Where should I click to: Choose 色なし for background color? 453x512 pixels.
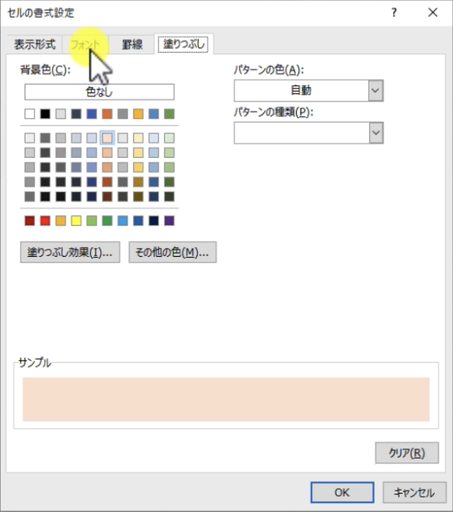coord(99,92)
